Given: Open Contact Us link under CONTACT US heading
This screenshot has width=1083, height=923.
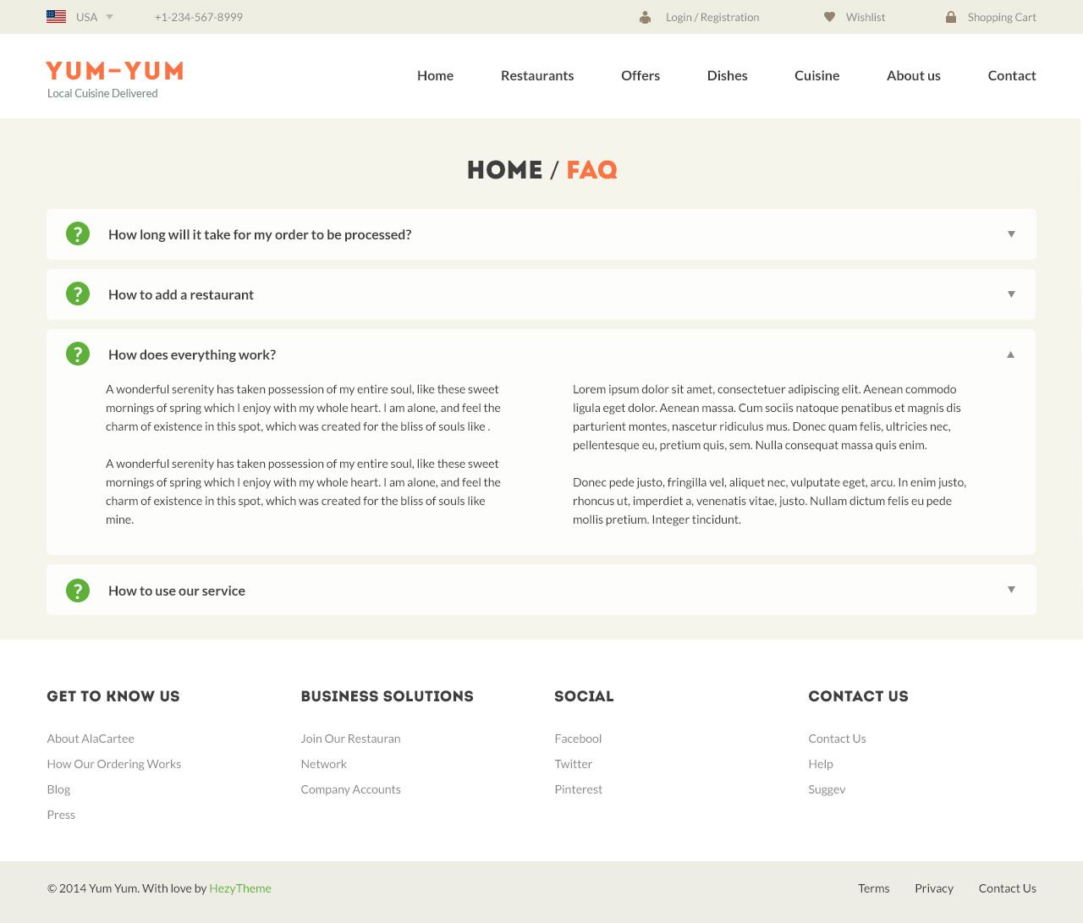Looking at the screenshot, I should (x=837, y=739).
